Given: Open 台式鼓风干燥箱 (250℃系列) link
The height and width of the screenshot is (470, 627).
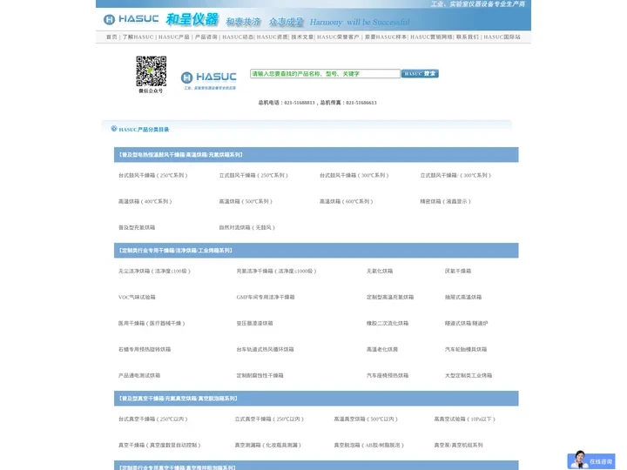Looking at the screenshot, I should pos(152,175).
